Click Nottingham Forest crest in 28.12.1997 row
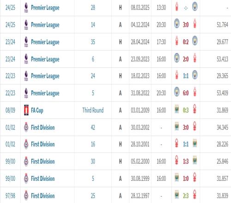The width and height of the screenshot is (231, 203). tap(195, 195)
